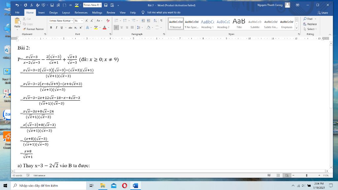Viewport: 338px width, 190px height.
Task: Switch to the Layout tab
Action: [x=66, y=13]
